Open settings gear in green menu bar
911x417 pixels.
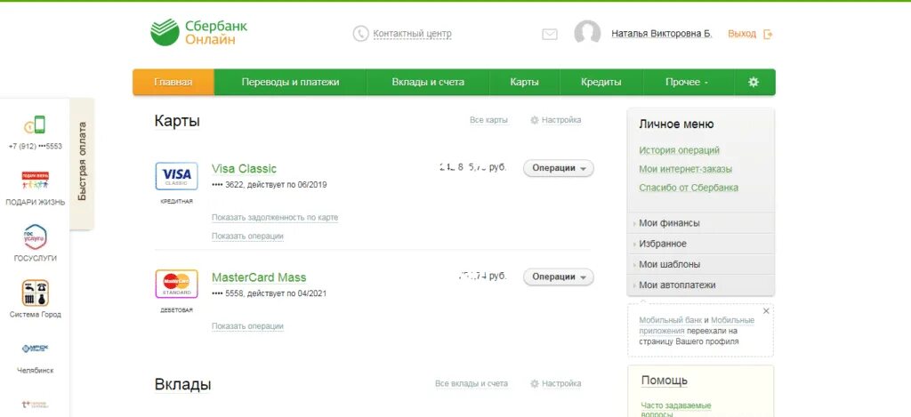(754, 82)
